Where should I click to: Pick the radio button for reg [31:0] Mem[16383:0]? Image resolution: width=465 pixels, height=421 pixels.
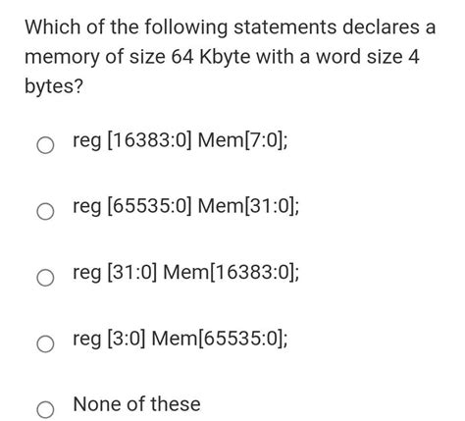45,278
